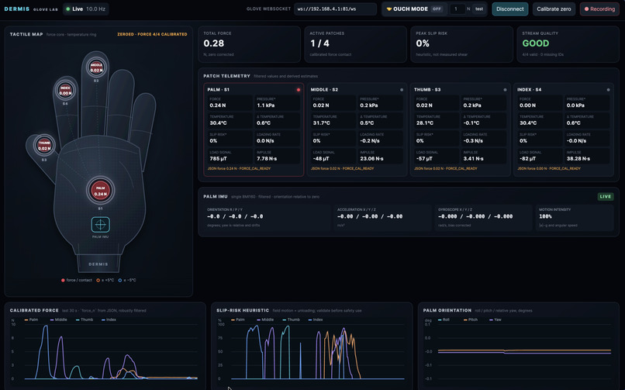Toggle Roll series in Palm Orientation legend
625x390 pixels.
[x=444, y=319]
